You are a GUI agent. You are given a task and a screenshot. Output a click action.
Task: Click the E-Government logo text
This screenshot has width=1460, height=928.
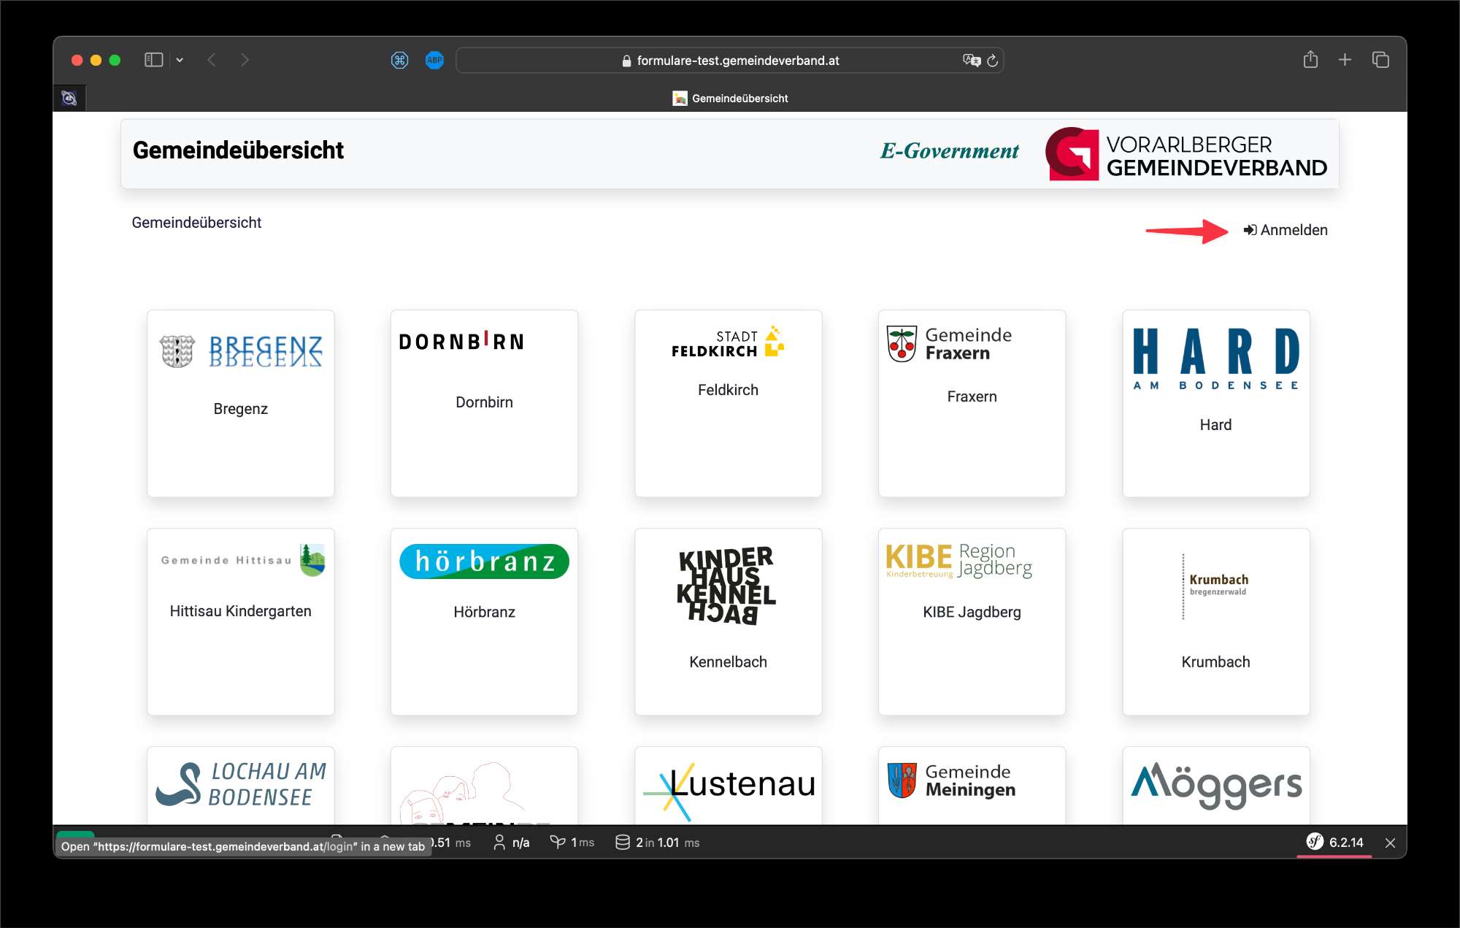click(949, 150)
